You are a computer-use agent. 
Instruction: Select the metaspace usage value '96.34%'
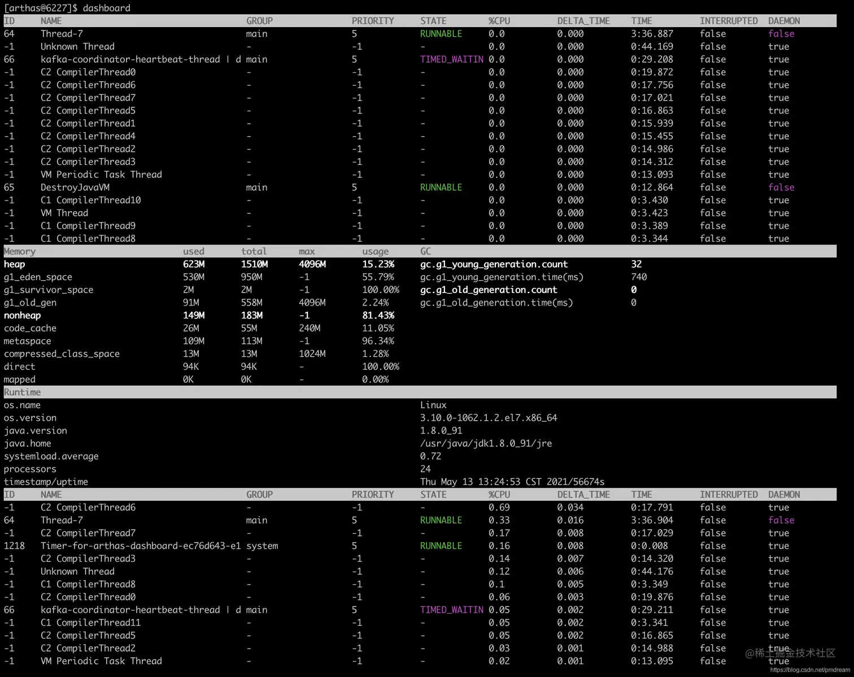pos(378,341)
